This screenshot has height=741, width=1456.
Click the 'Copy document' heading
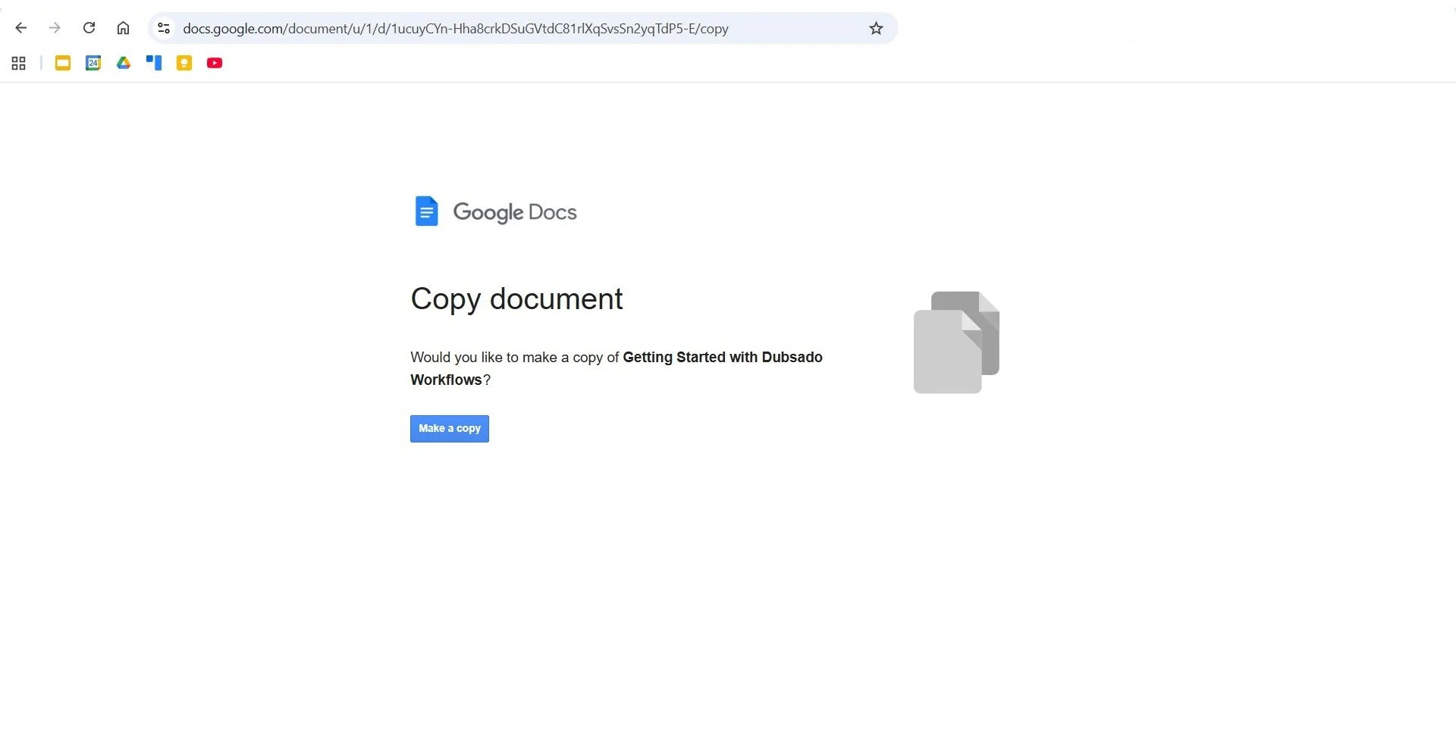click(516, 299)
